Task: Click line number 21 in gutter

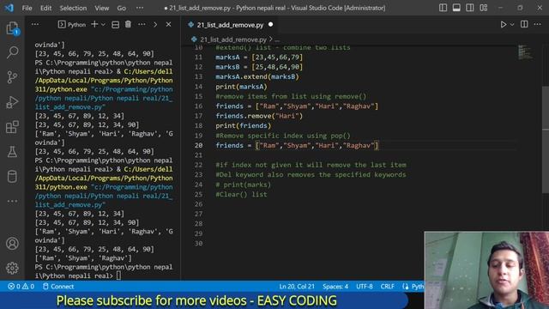Action: 198,154
